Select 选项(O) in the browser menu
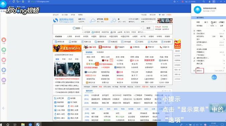The height and width of the screenshot is (126, 226). (x=200, y=71)
